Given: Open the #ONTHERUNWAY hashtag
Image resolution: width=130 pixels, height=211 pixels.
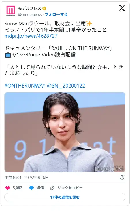Looking at the screenshot, I should pyautogui.click(x=25, y=85).
